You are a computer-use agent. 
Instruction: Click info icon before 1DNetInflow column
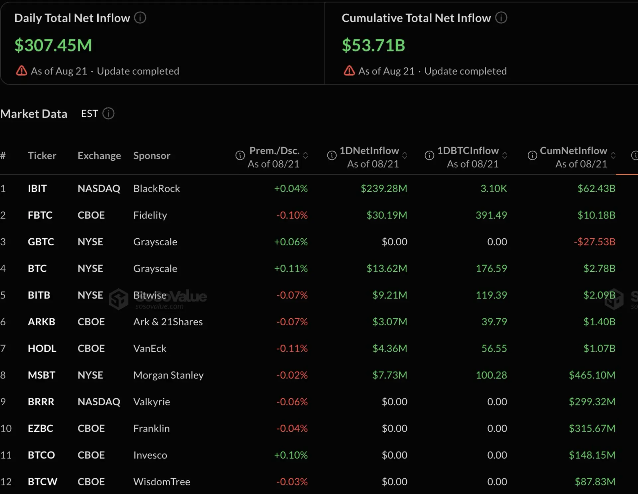(x=332, y=155)
